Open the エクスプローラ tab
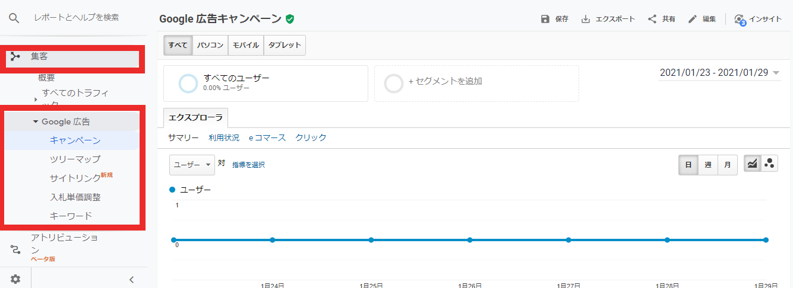The width and height of the screenshot is (793, 288). (195, 118)
